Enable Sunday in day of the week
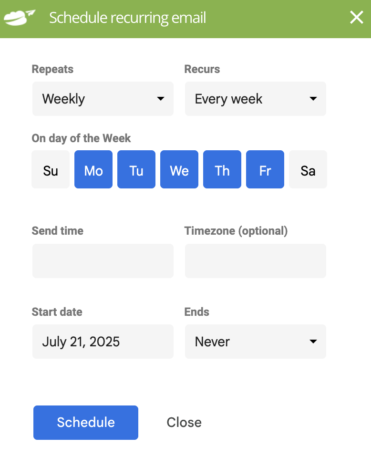The width and height of the screenshot is (371, 457). point(51,169)
